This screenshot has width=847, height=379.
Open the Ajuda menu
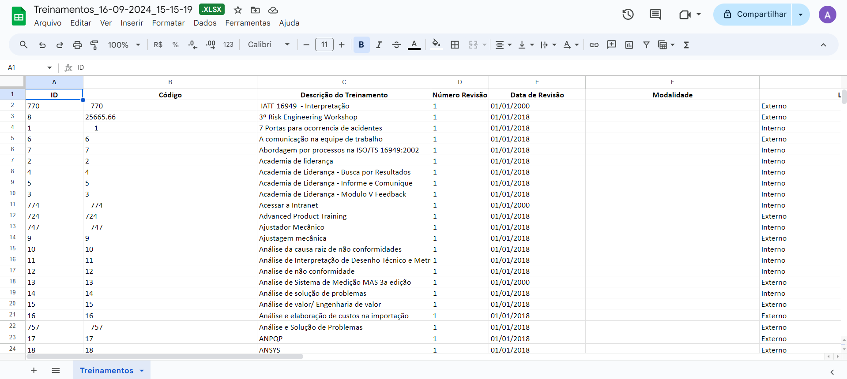click(x=289, y=23)
